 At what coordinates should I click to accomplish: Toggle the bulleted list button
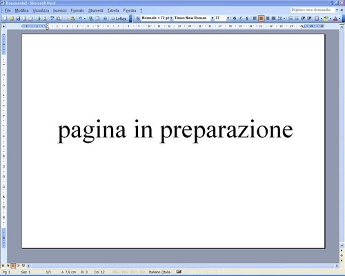pos(297,18)
